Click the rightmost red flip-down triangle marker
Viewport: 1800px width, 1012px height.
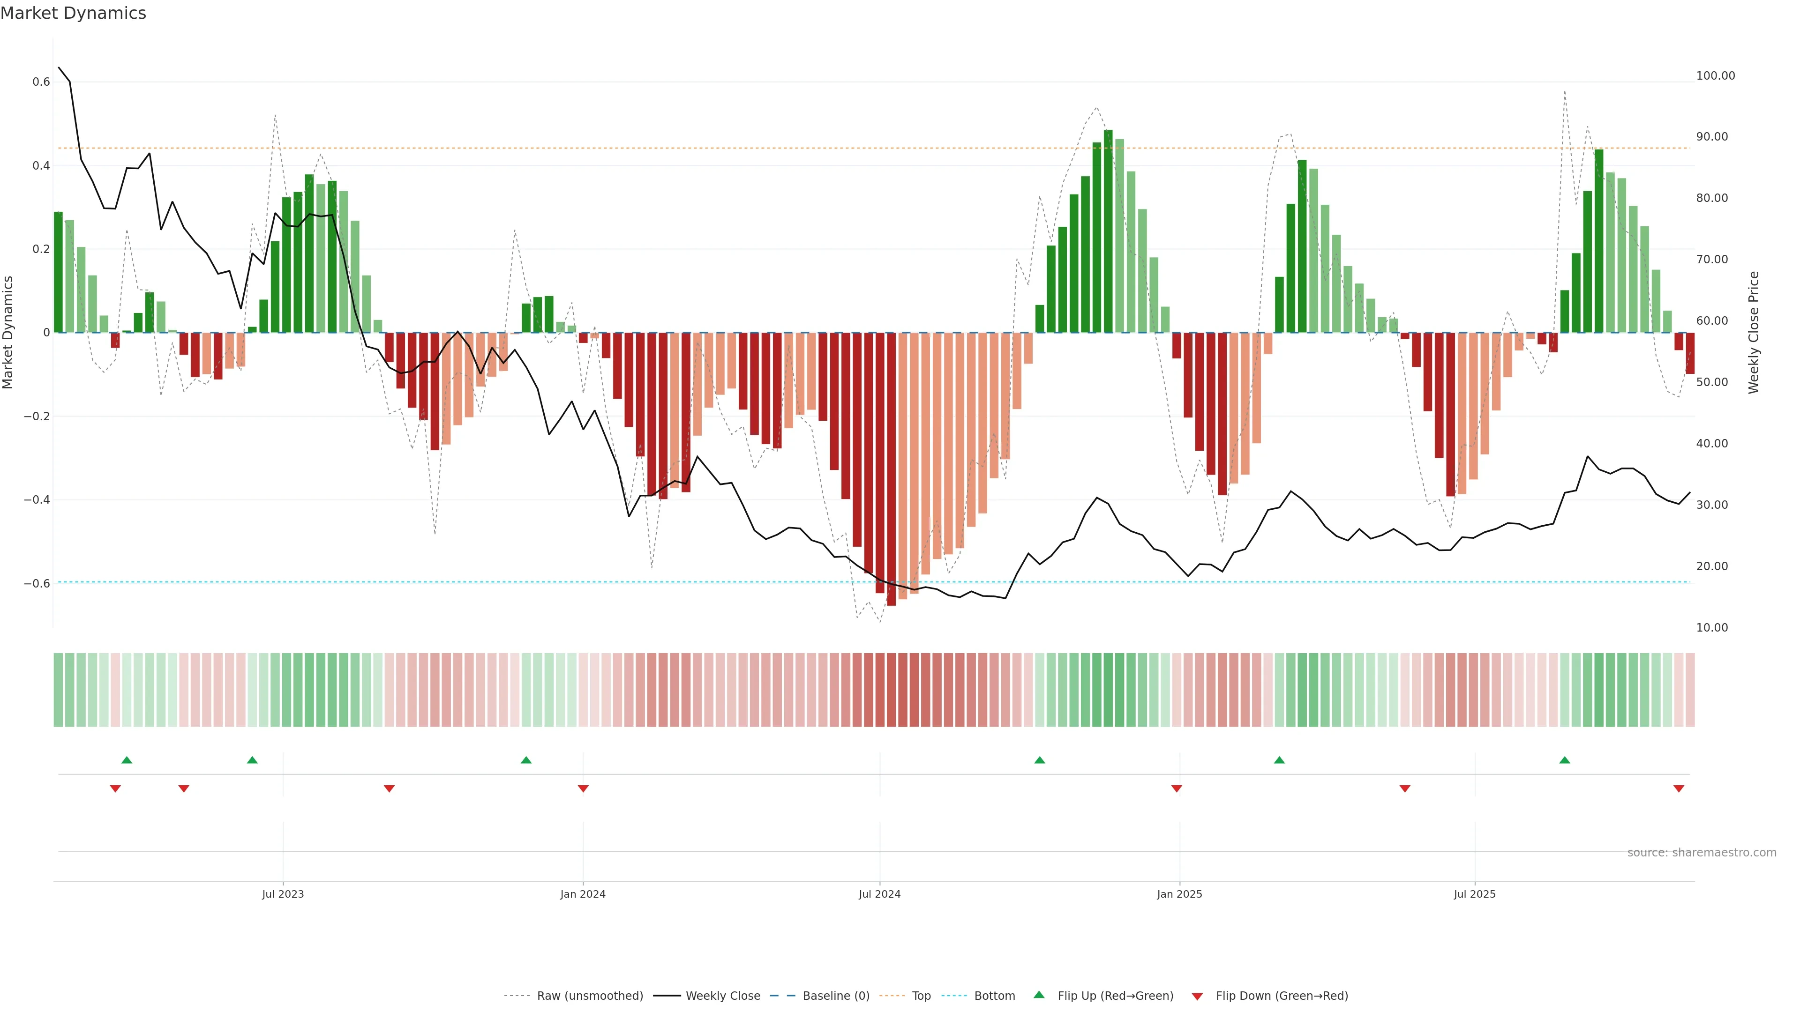tap(1679, 789)
